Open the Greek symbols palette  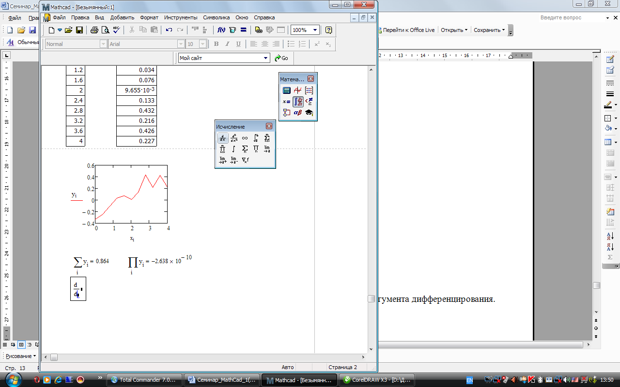click(298, 113)
